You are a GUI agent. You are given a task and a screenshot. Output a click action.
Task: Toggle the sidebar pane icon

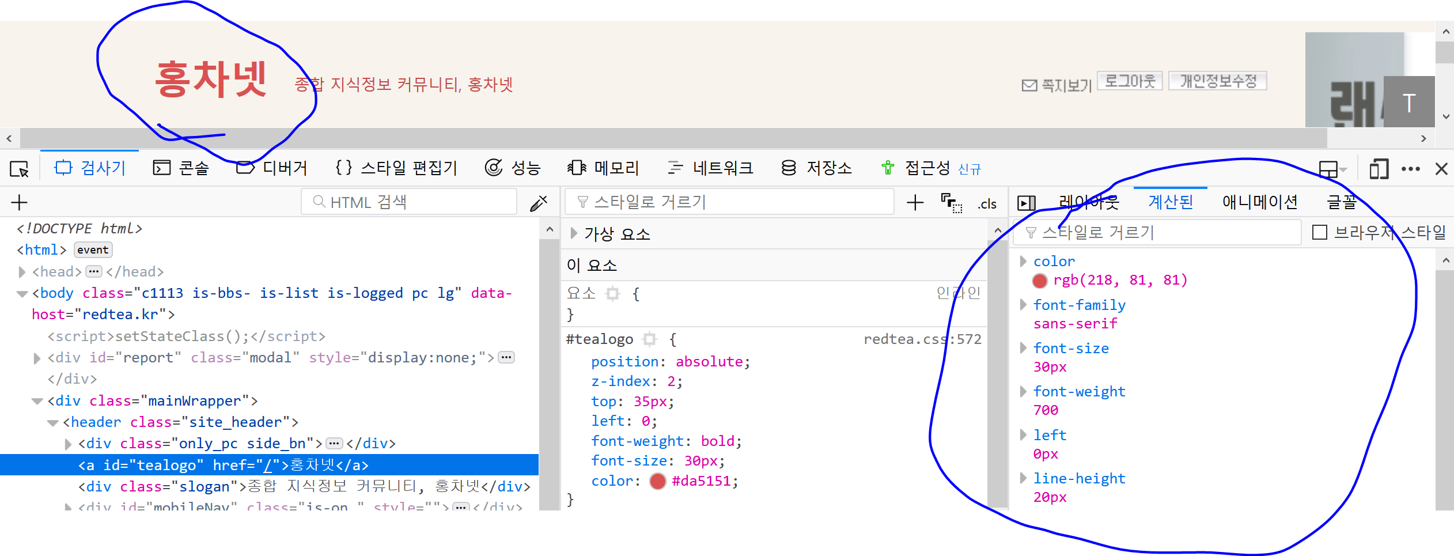tap(1026, 203)
